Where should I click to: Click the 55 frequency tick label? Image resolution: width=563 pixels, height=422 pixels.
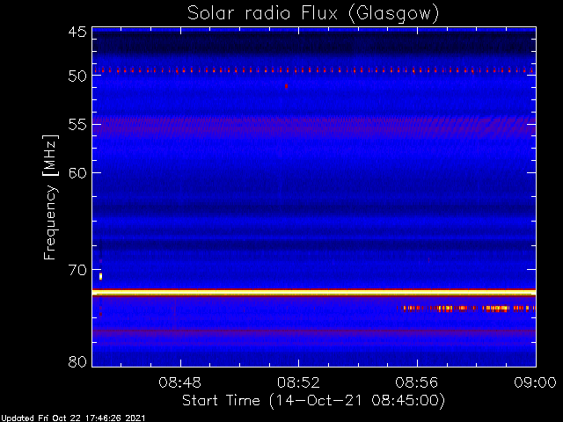pyautogui.click(x=77, y=125)
